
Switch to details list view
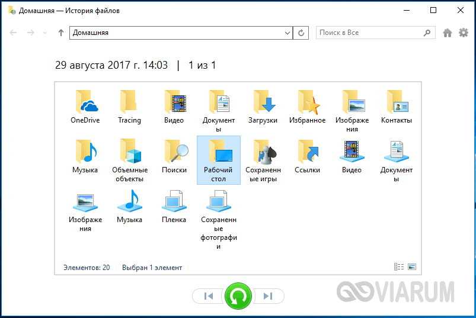pos(399,267)
